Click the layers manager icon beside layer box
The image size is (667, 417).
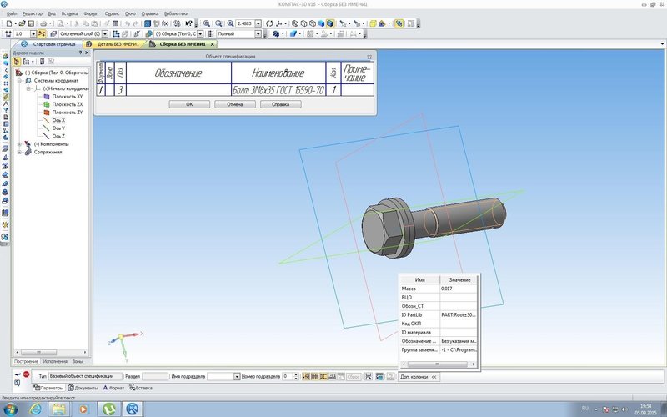click(x=53, y=33)
